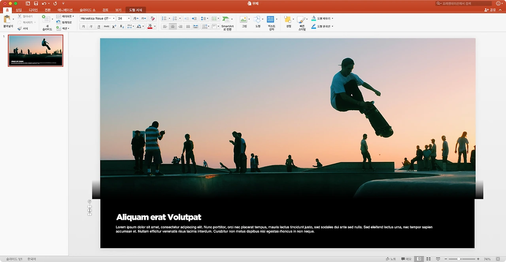Expand the font size 24 dropdown
The width and height of the screenshot is (506, 262).
(129, 19)
